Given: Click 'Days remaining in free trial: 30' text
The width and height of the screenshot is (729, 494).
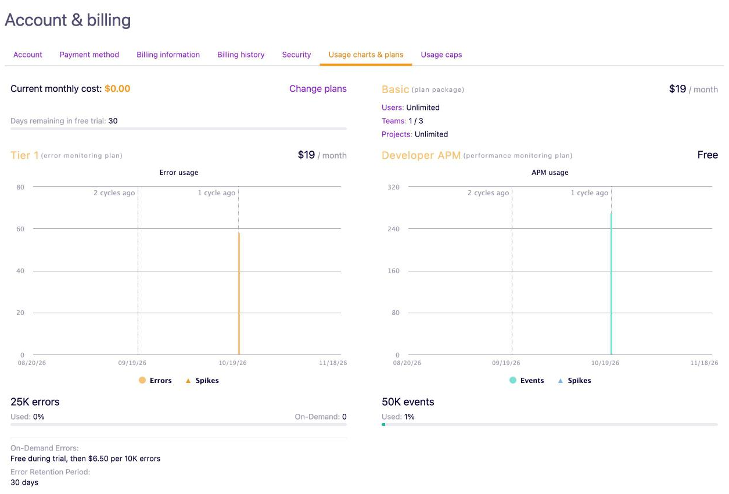Looking at the screenshot, I should click(64, 121).
